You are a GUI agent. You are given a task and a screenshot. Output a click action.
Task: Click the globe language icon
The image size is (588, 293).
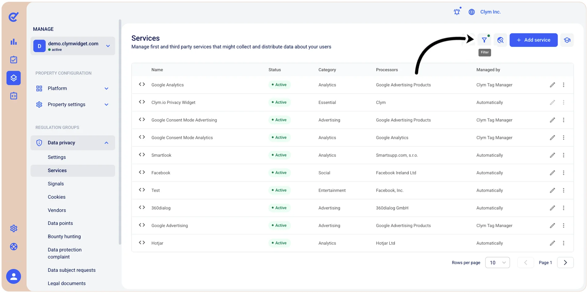coord(472,12)
